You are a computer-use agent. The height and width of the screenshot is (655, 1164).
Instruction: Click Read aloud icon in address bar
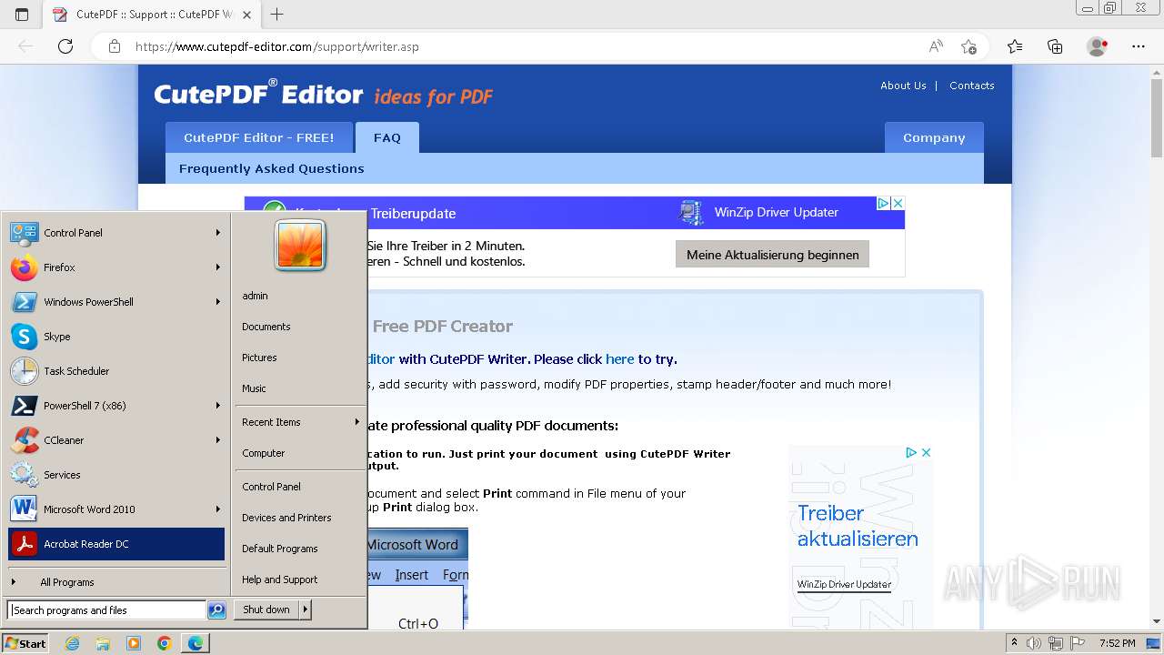(x=936, y=46)
